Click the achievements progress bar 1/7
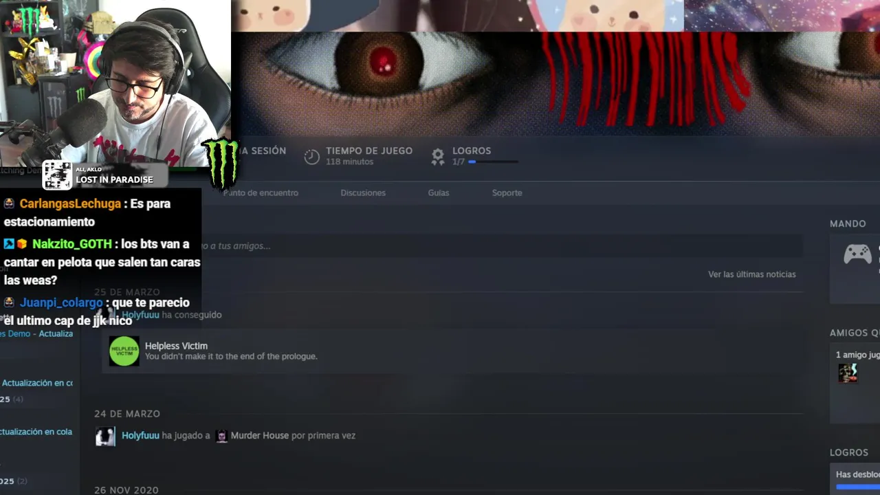This screenshot has width=880, height=495. (494, 162)
